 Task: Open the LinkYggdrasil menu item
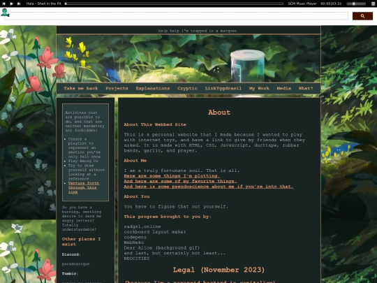[223, 88]
